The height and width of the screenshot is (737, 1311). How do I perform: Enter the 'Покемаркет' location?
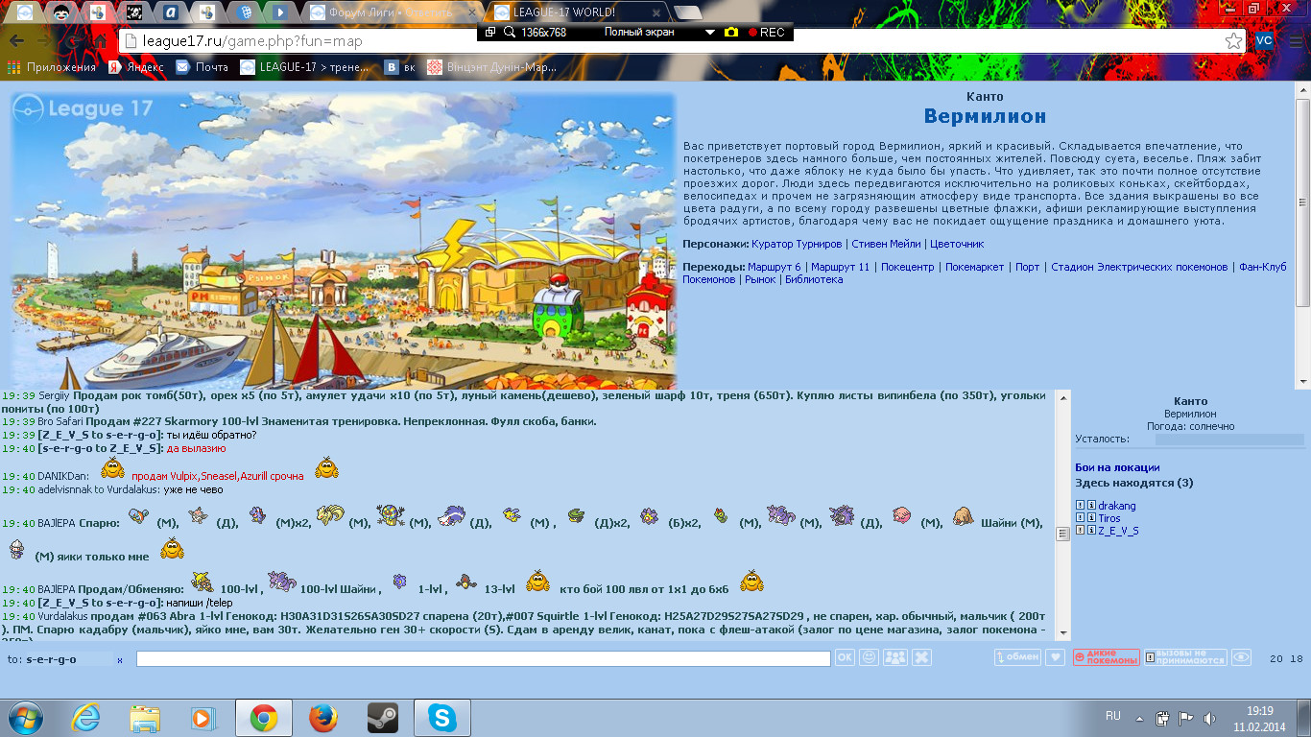[x=974, y=267]
